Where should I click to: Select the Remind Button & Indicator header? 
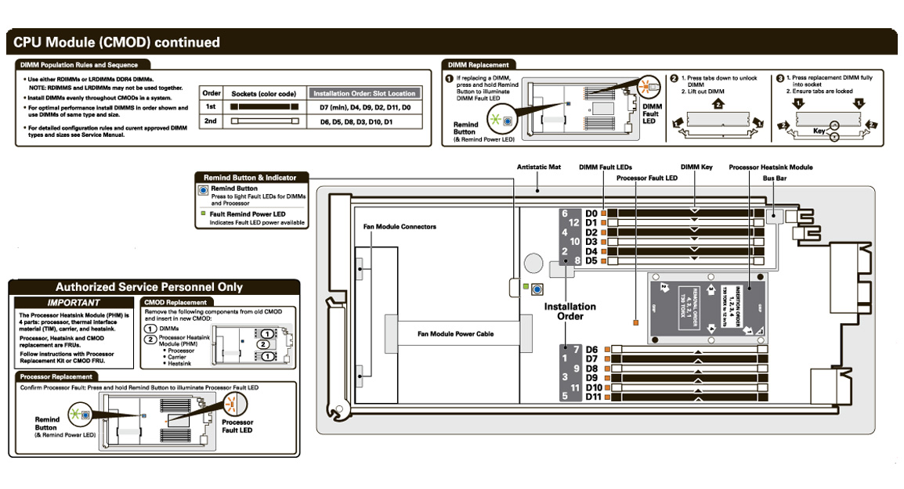pos(251,178)
